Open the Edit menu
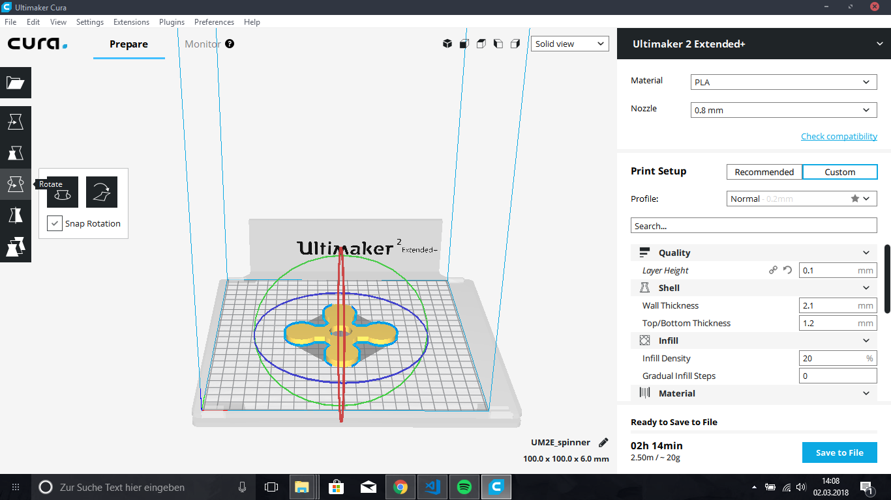The width and height of the screenshot is (891, 500). 33,21
